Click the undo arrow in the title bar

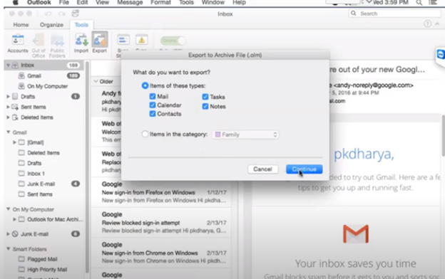click(x=48, y=14)
